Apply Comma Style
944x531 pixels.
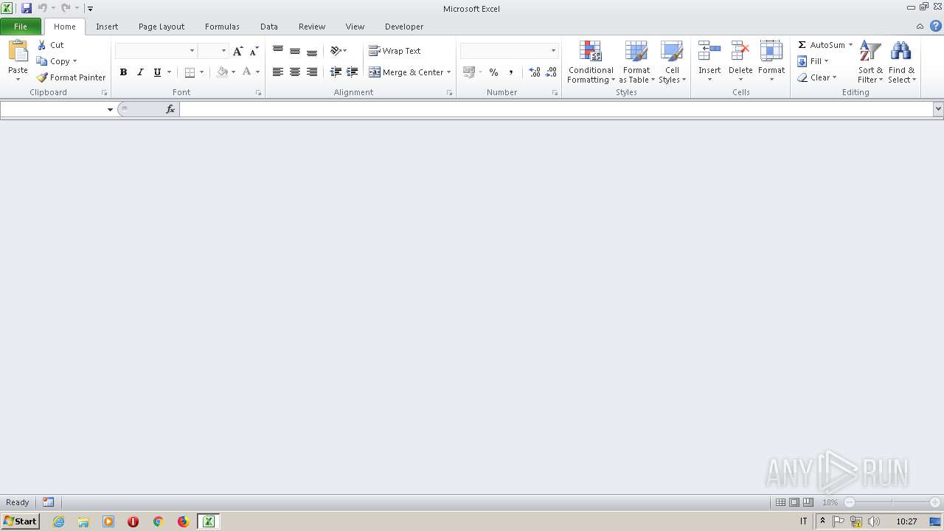tap(510, 72)
